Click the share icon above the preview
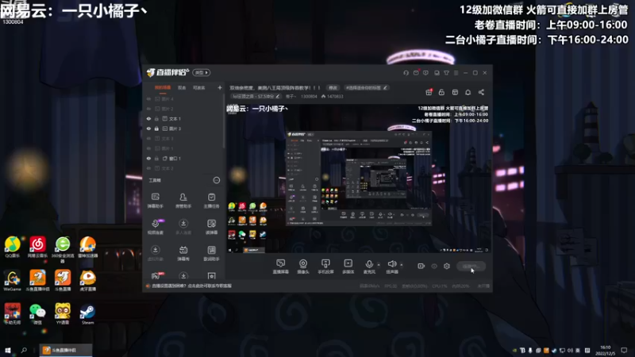Viewport: 635px width, 357px height. click(x=481, y=92)
